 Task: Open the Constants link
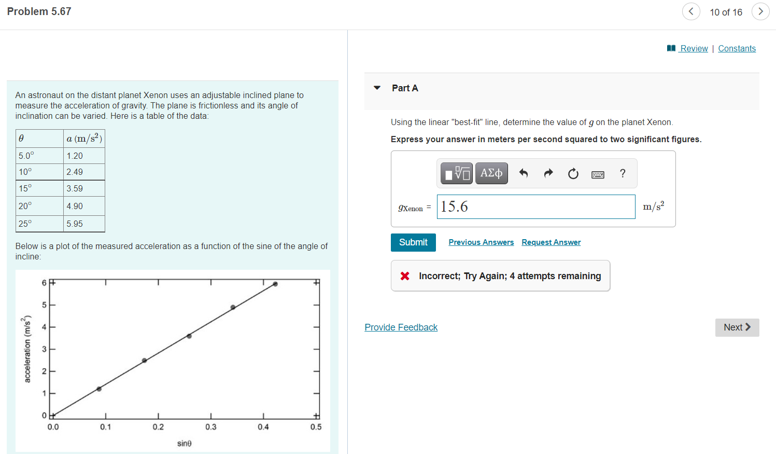pos(737,48)
